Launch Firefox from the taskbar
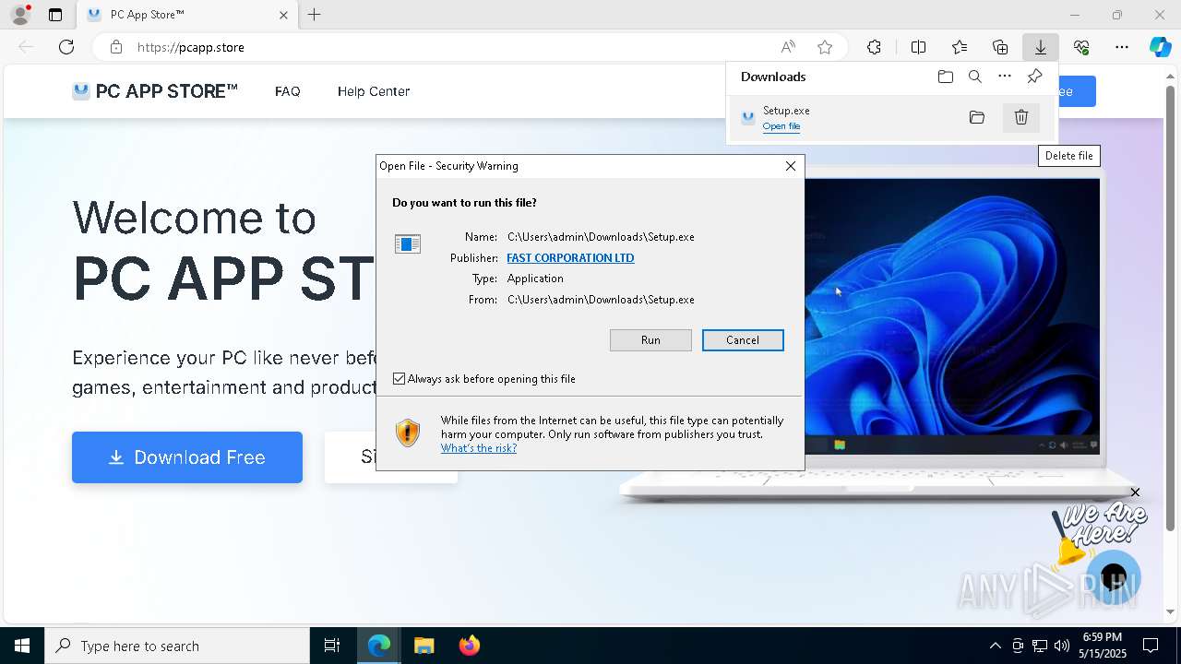1181x664 pixels. click(x=469, y=646)
